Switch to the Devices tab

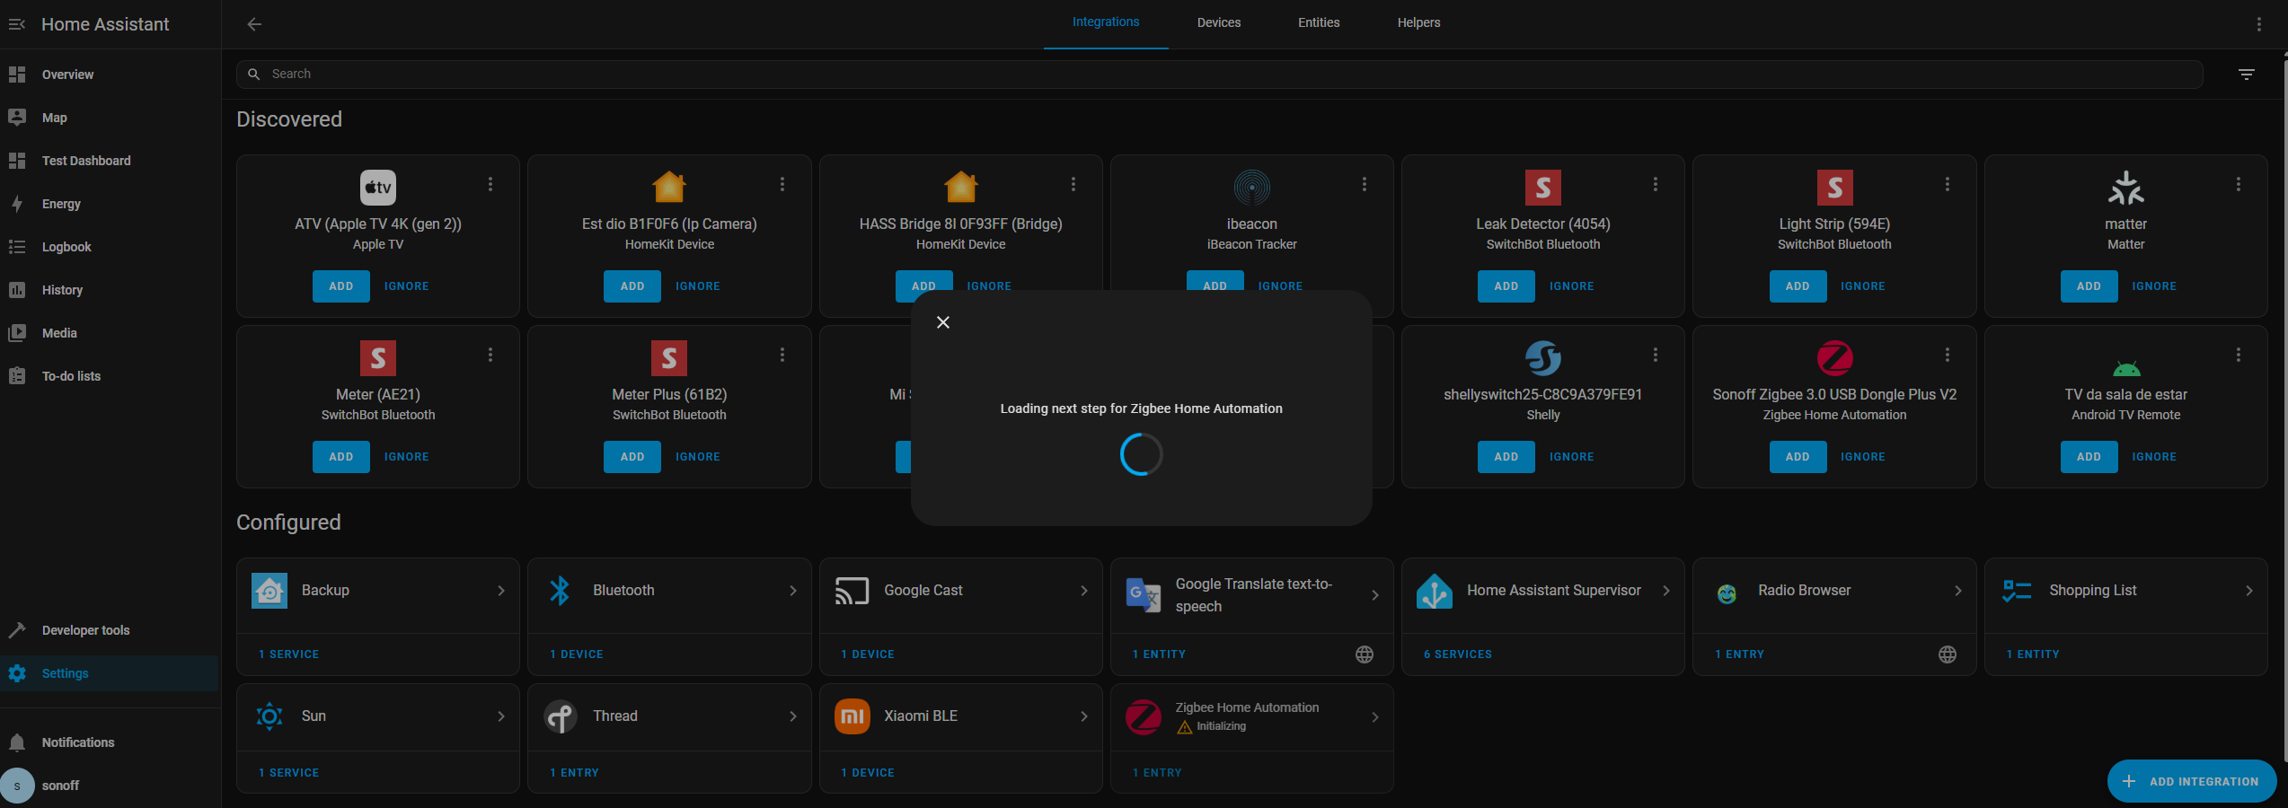click(x=1218, y=22)
